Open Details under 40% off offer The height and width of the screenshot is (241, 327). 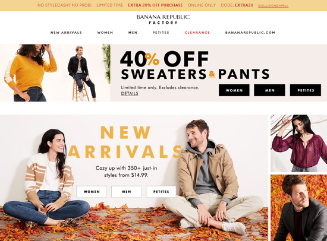130,94
